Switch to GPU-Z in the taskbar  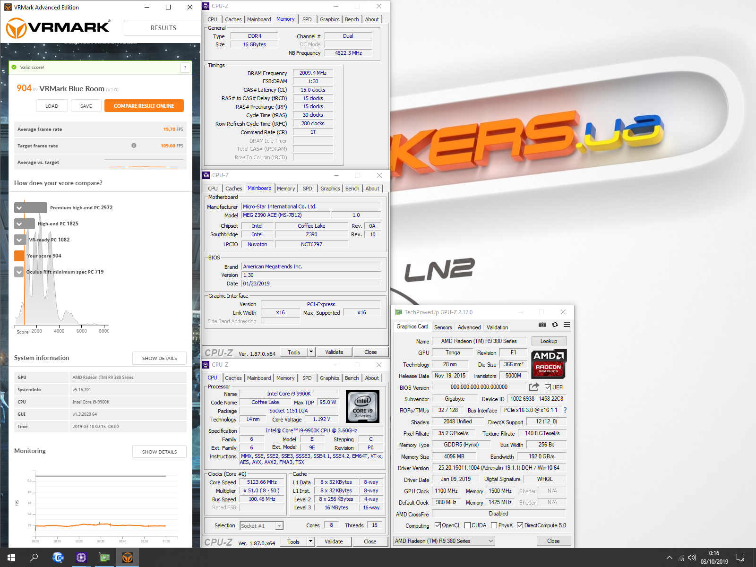(104, 558)
